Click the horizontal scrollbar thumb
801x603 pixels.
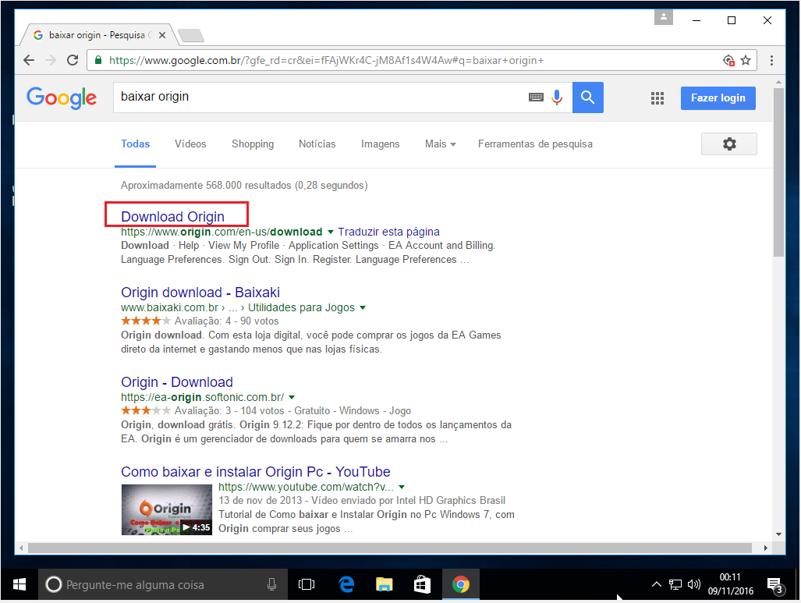(x=390, y=548)
